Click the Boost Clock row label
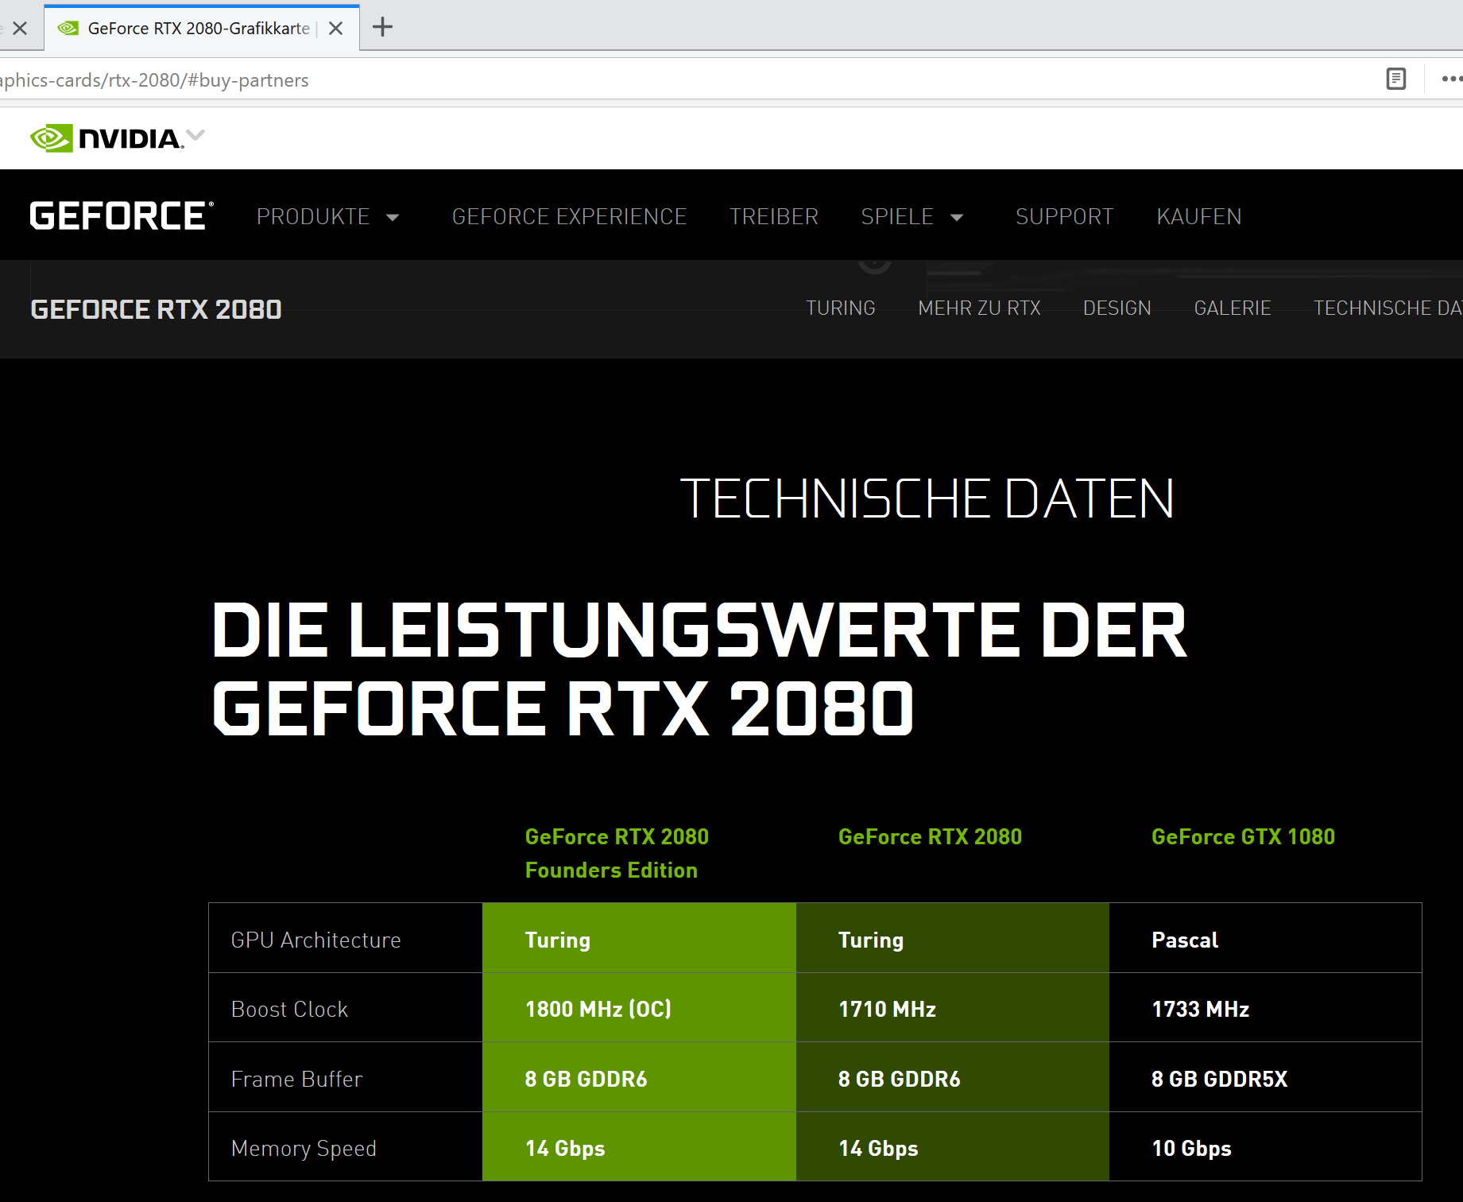The image size is (1463, 1202). pyautogui.click(x=289, y=1010)
